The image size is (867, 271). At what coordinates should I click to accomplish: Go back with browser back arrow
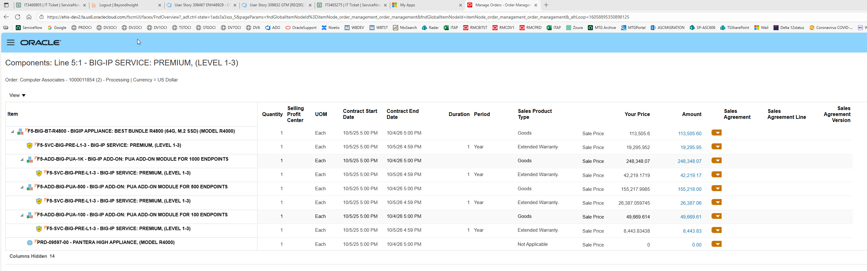[6, 17]
